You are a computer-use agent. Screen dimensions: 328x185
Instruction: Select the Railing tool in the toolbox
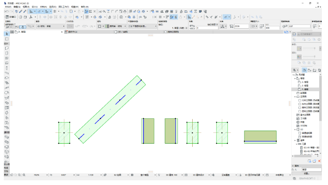(7, 88)
